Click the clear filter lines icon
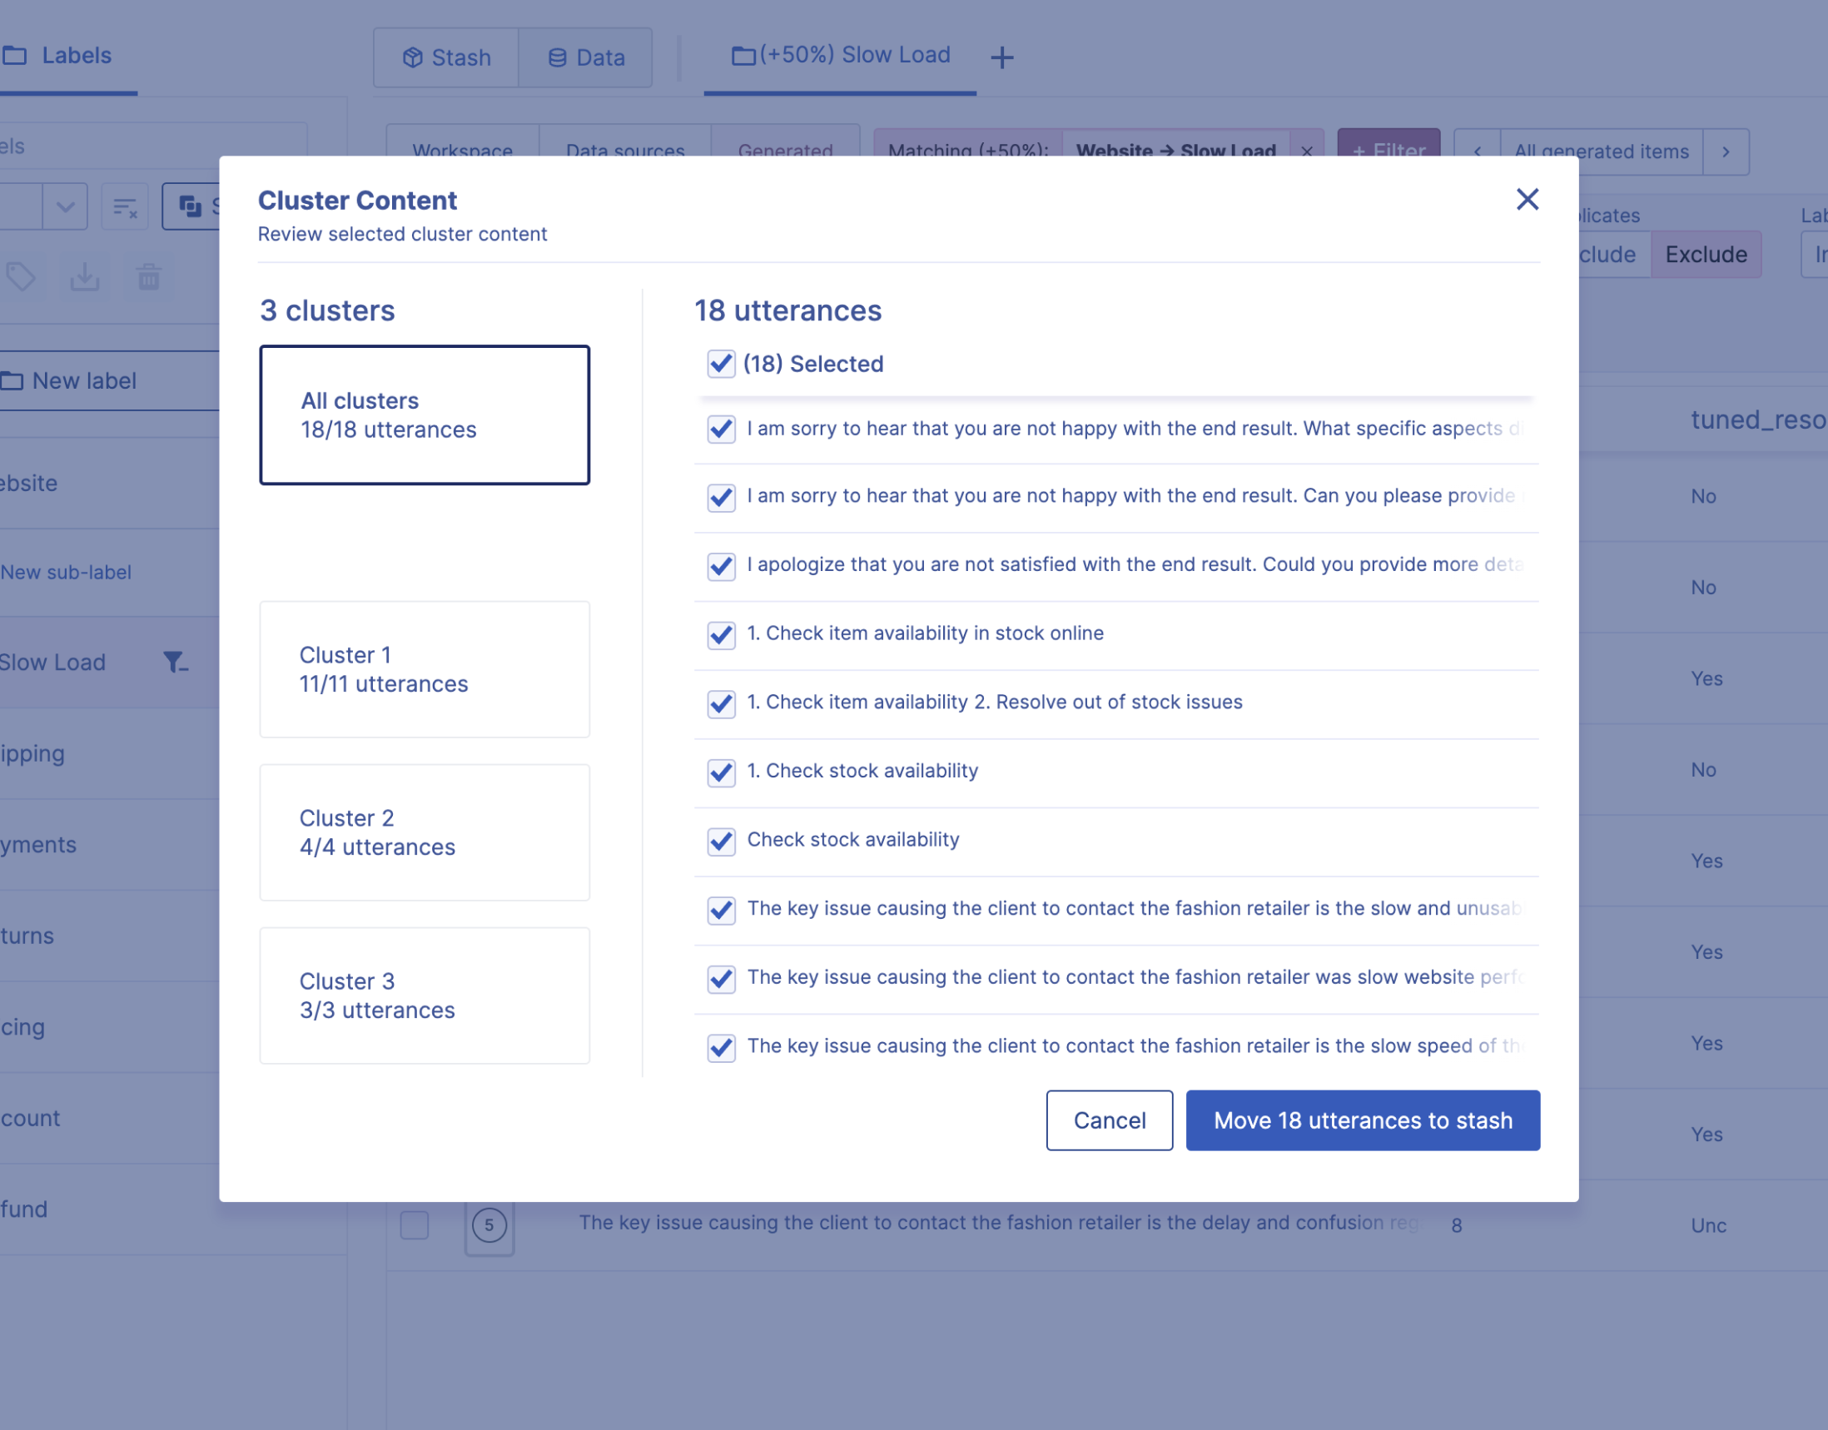 (125, 206)
